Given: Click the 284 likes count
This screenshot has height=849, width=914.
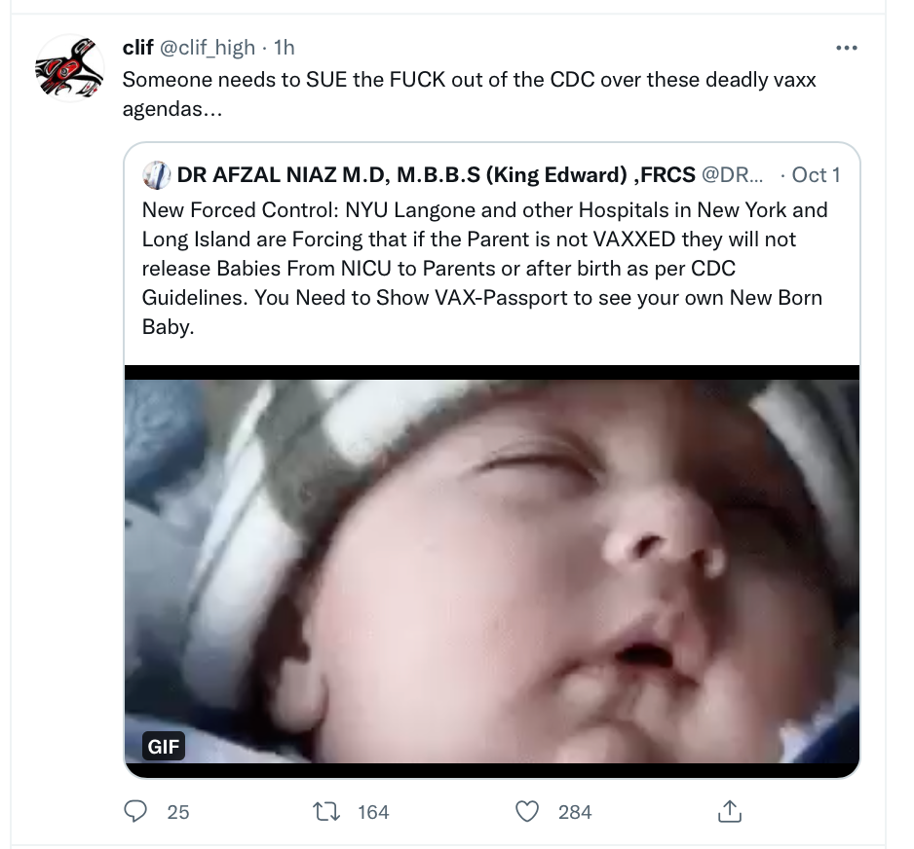Looking at the screenshot, I should (575, 811).
